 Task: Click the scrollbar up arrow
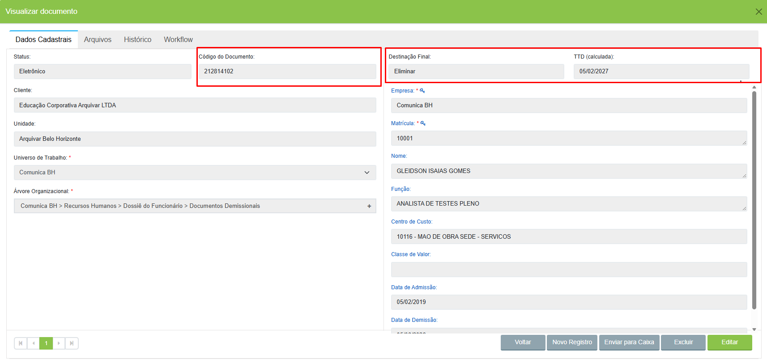point(754,87)
